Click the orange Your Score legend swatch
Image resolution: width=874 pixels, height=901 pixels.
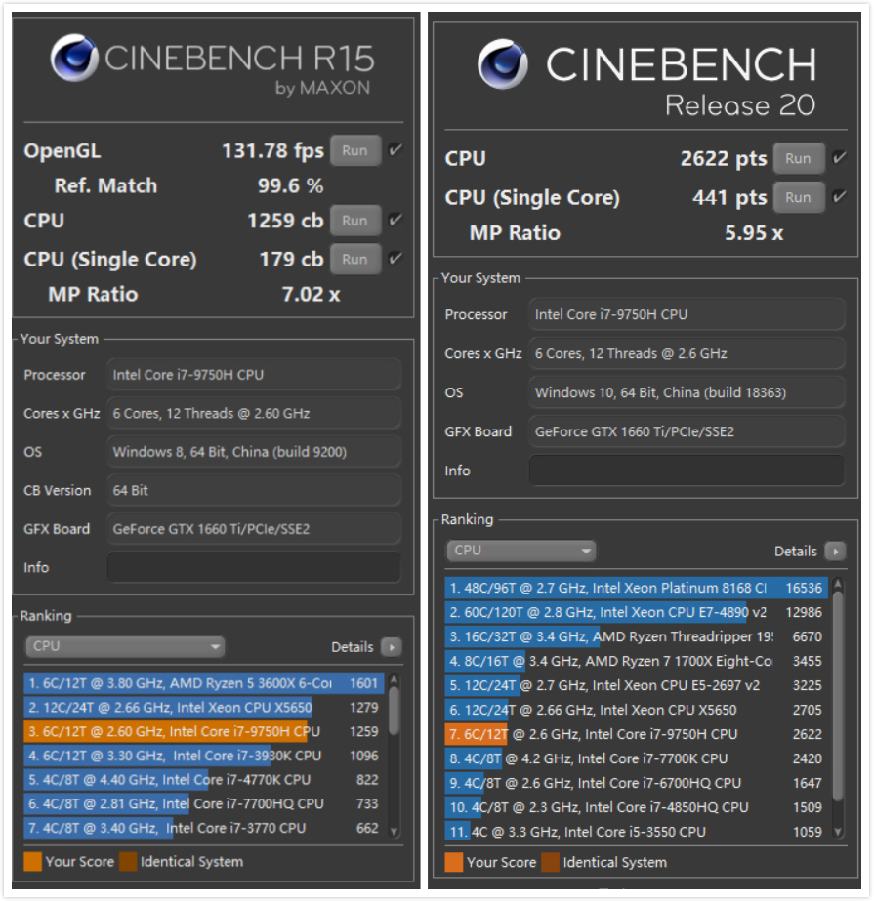(x=33, y=862)
